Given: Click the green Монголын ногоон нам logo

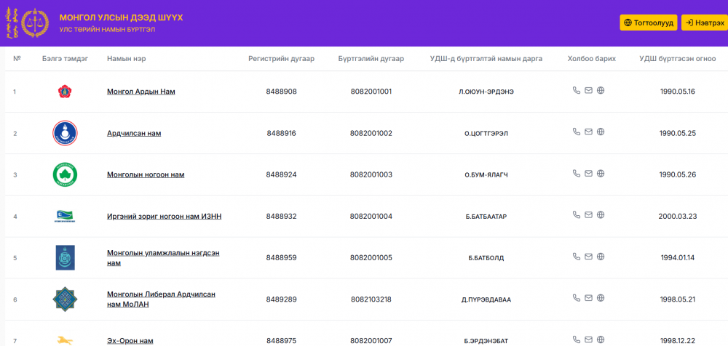Looking at the screenshot, I should (65, 174).
